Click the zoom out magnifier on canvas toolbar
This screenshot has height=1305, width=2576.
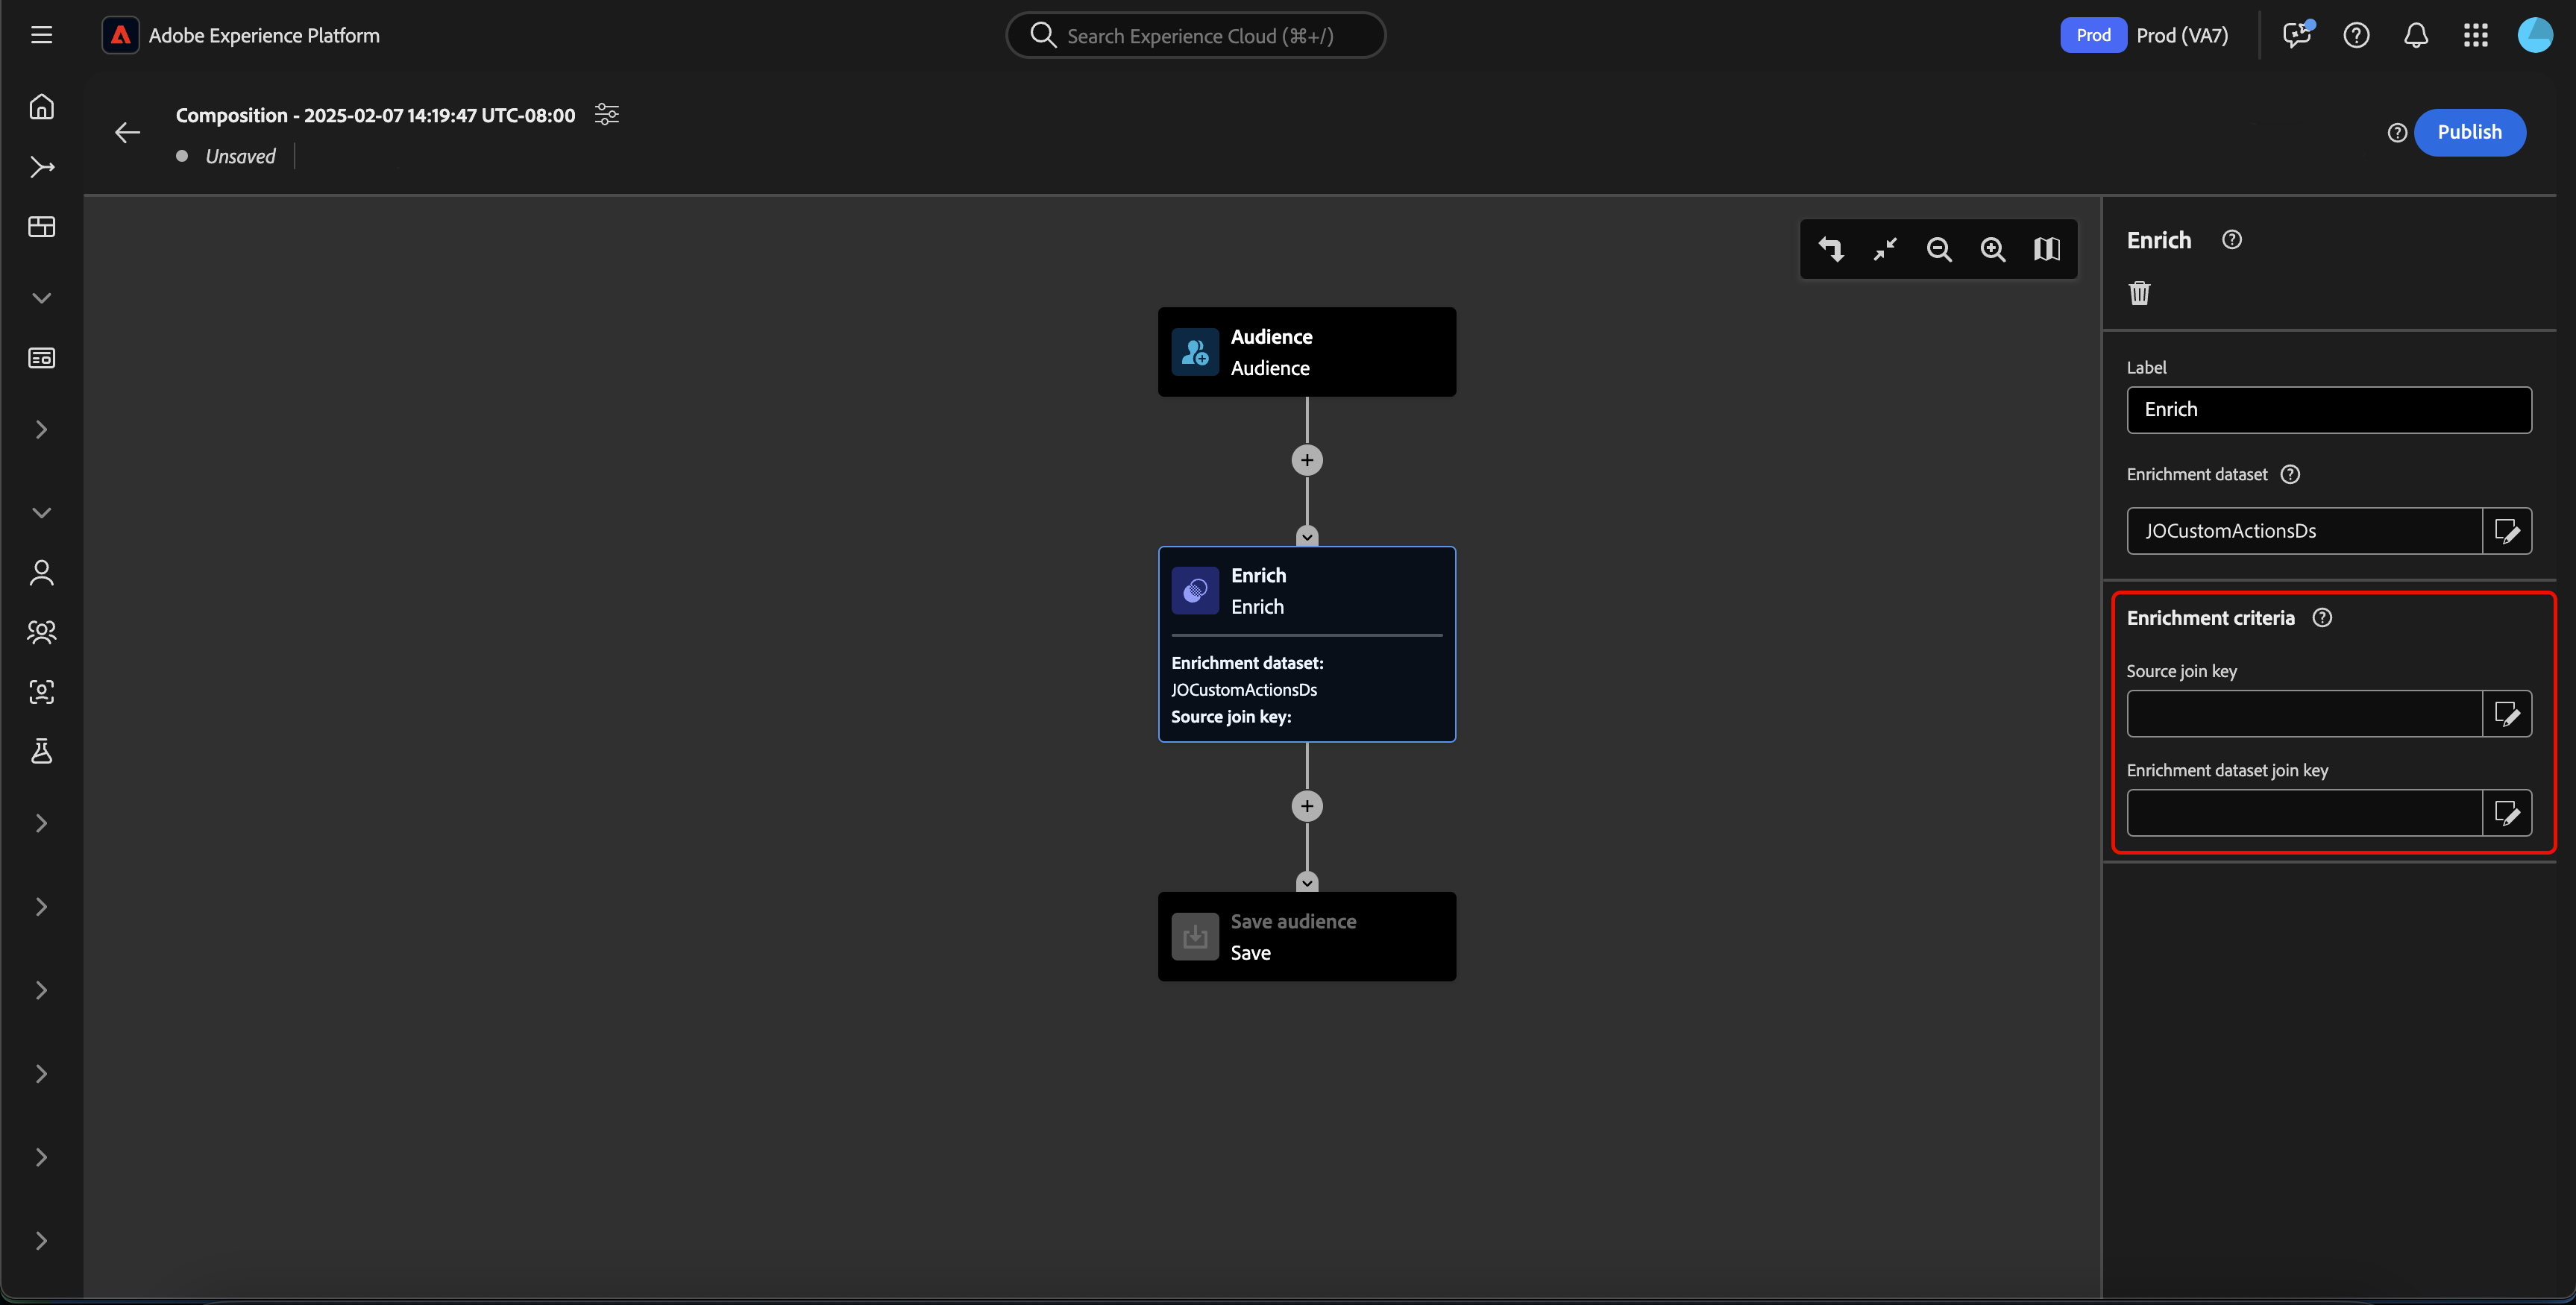click(1939, 249)
